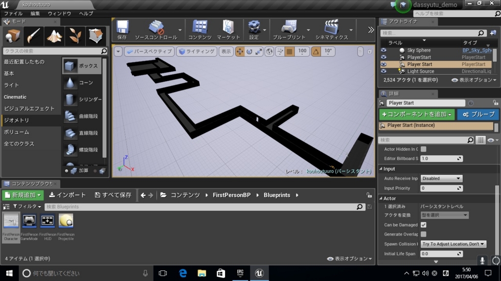
Task: Select the ボリューム volumes category
Action: pos(17,132)
